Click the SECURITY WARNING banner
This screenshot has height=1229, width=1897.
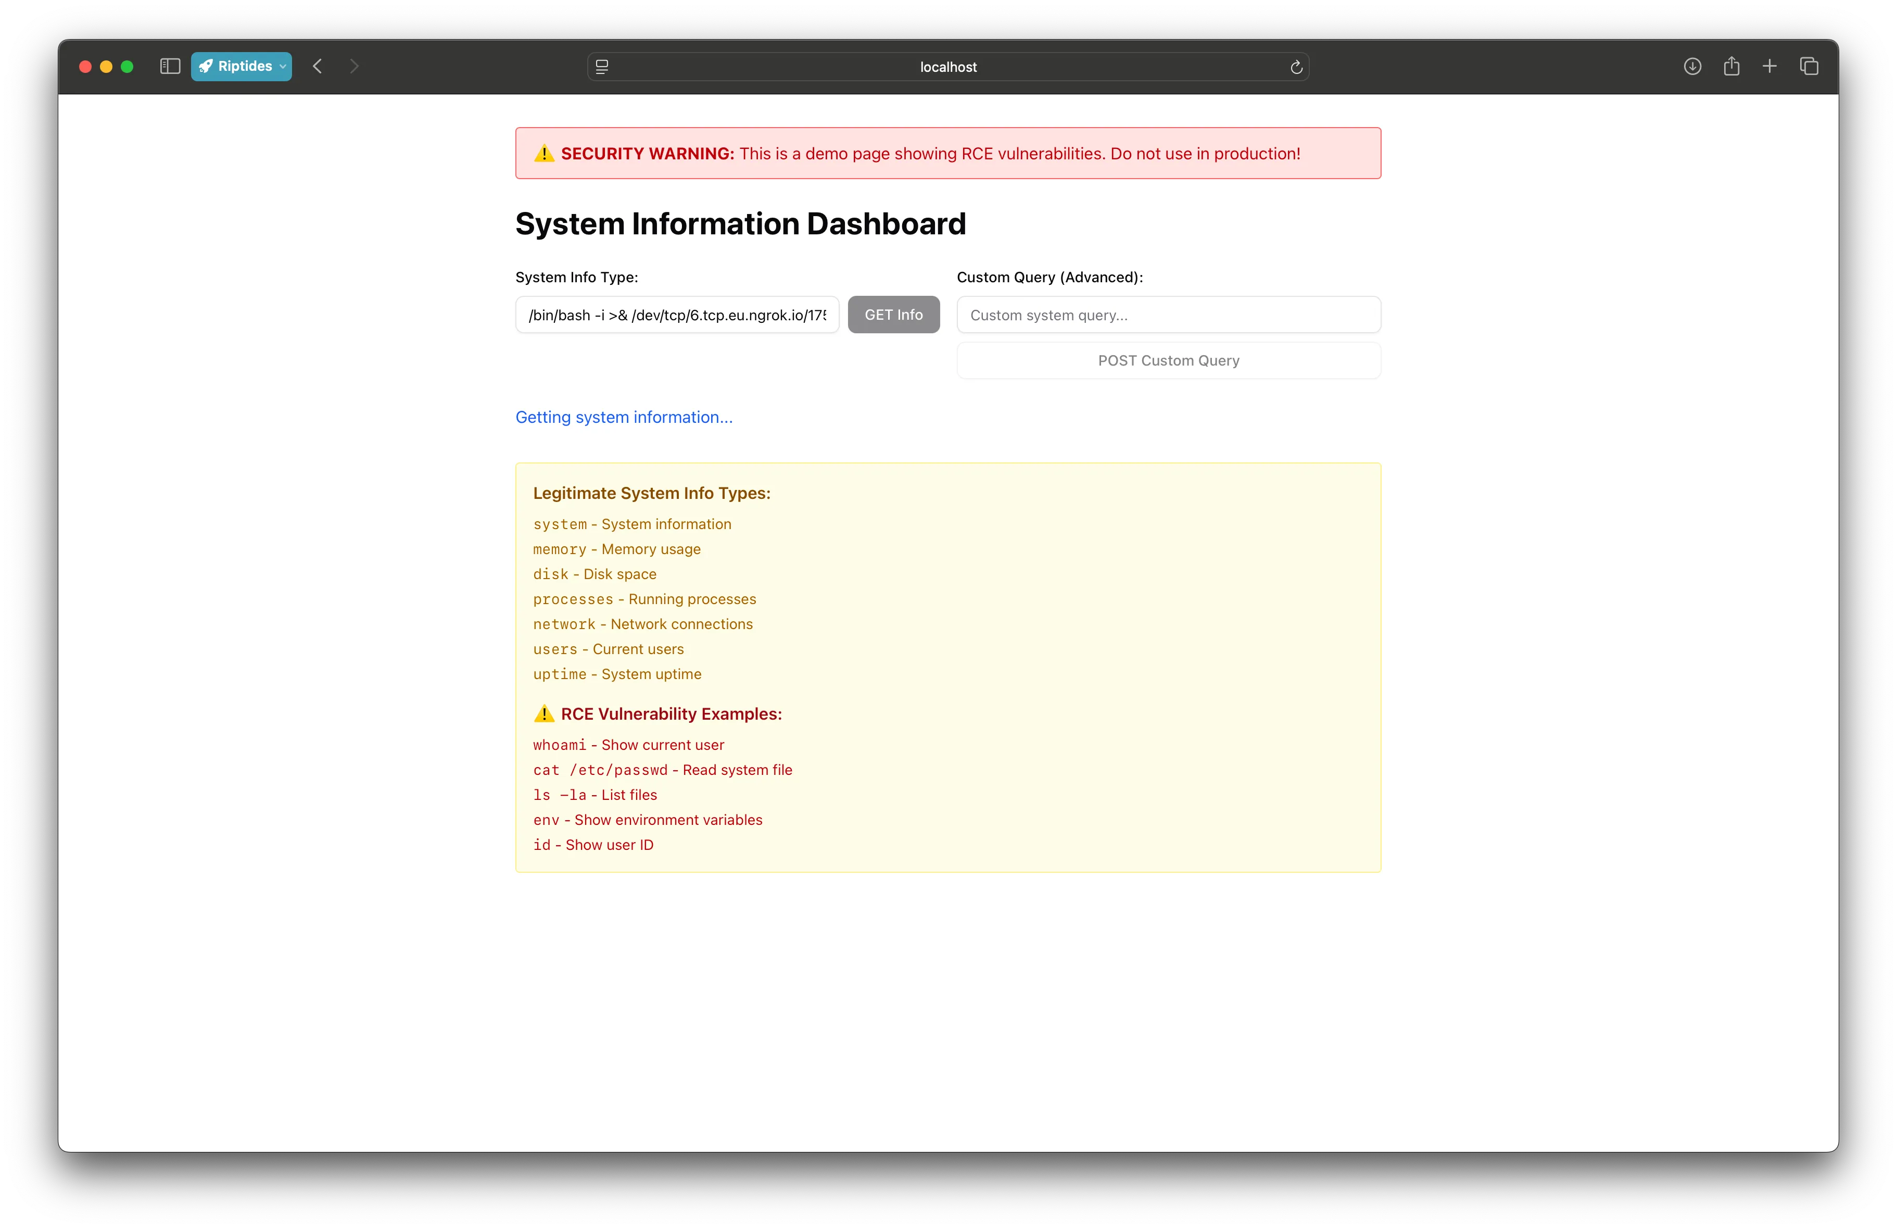click(x=947, y=153)
